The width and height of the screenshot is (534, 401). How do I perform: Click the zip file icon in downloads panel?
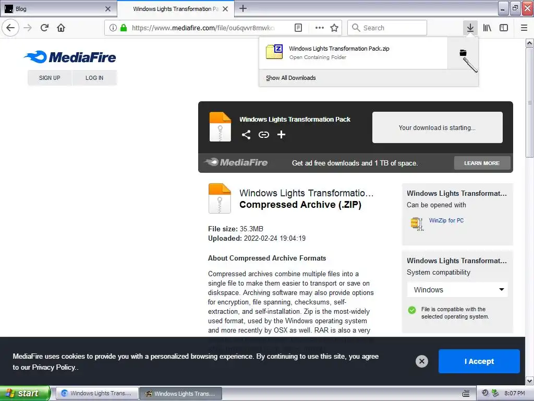point(274,52)
